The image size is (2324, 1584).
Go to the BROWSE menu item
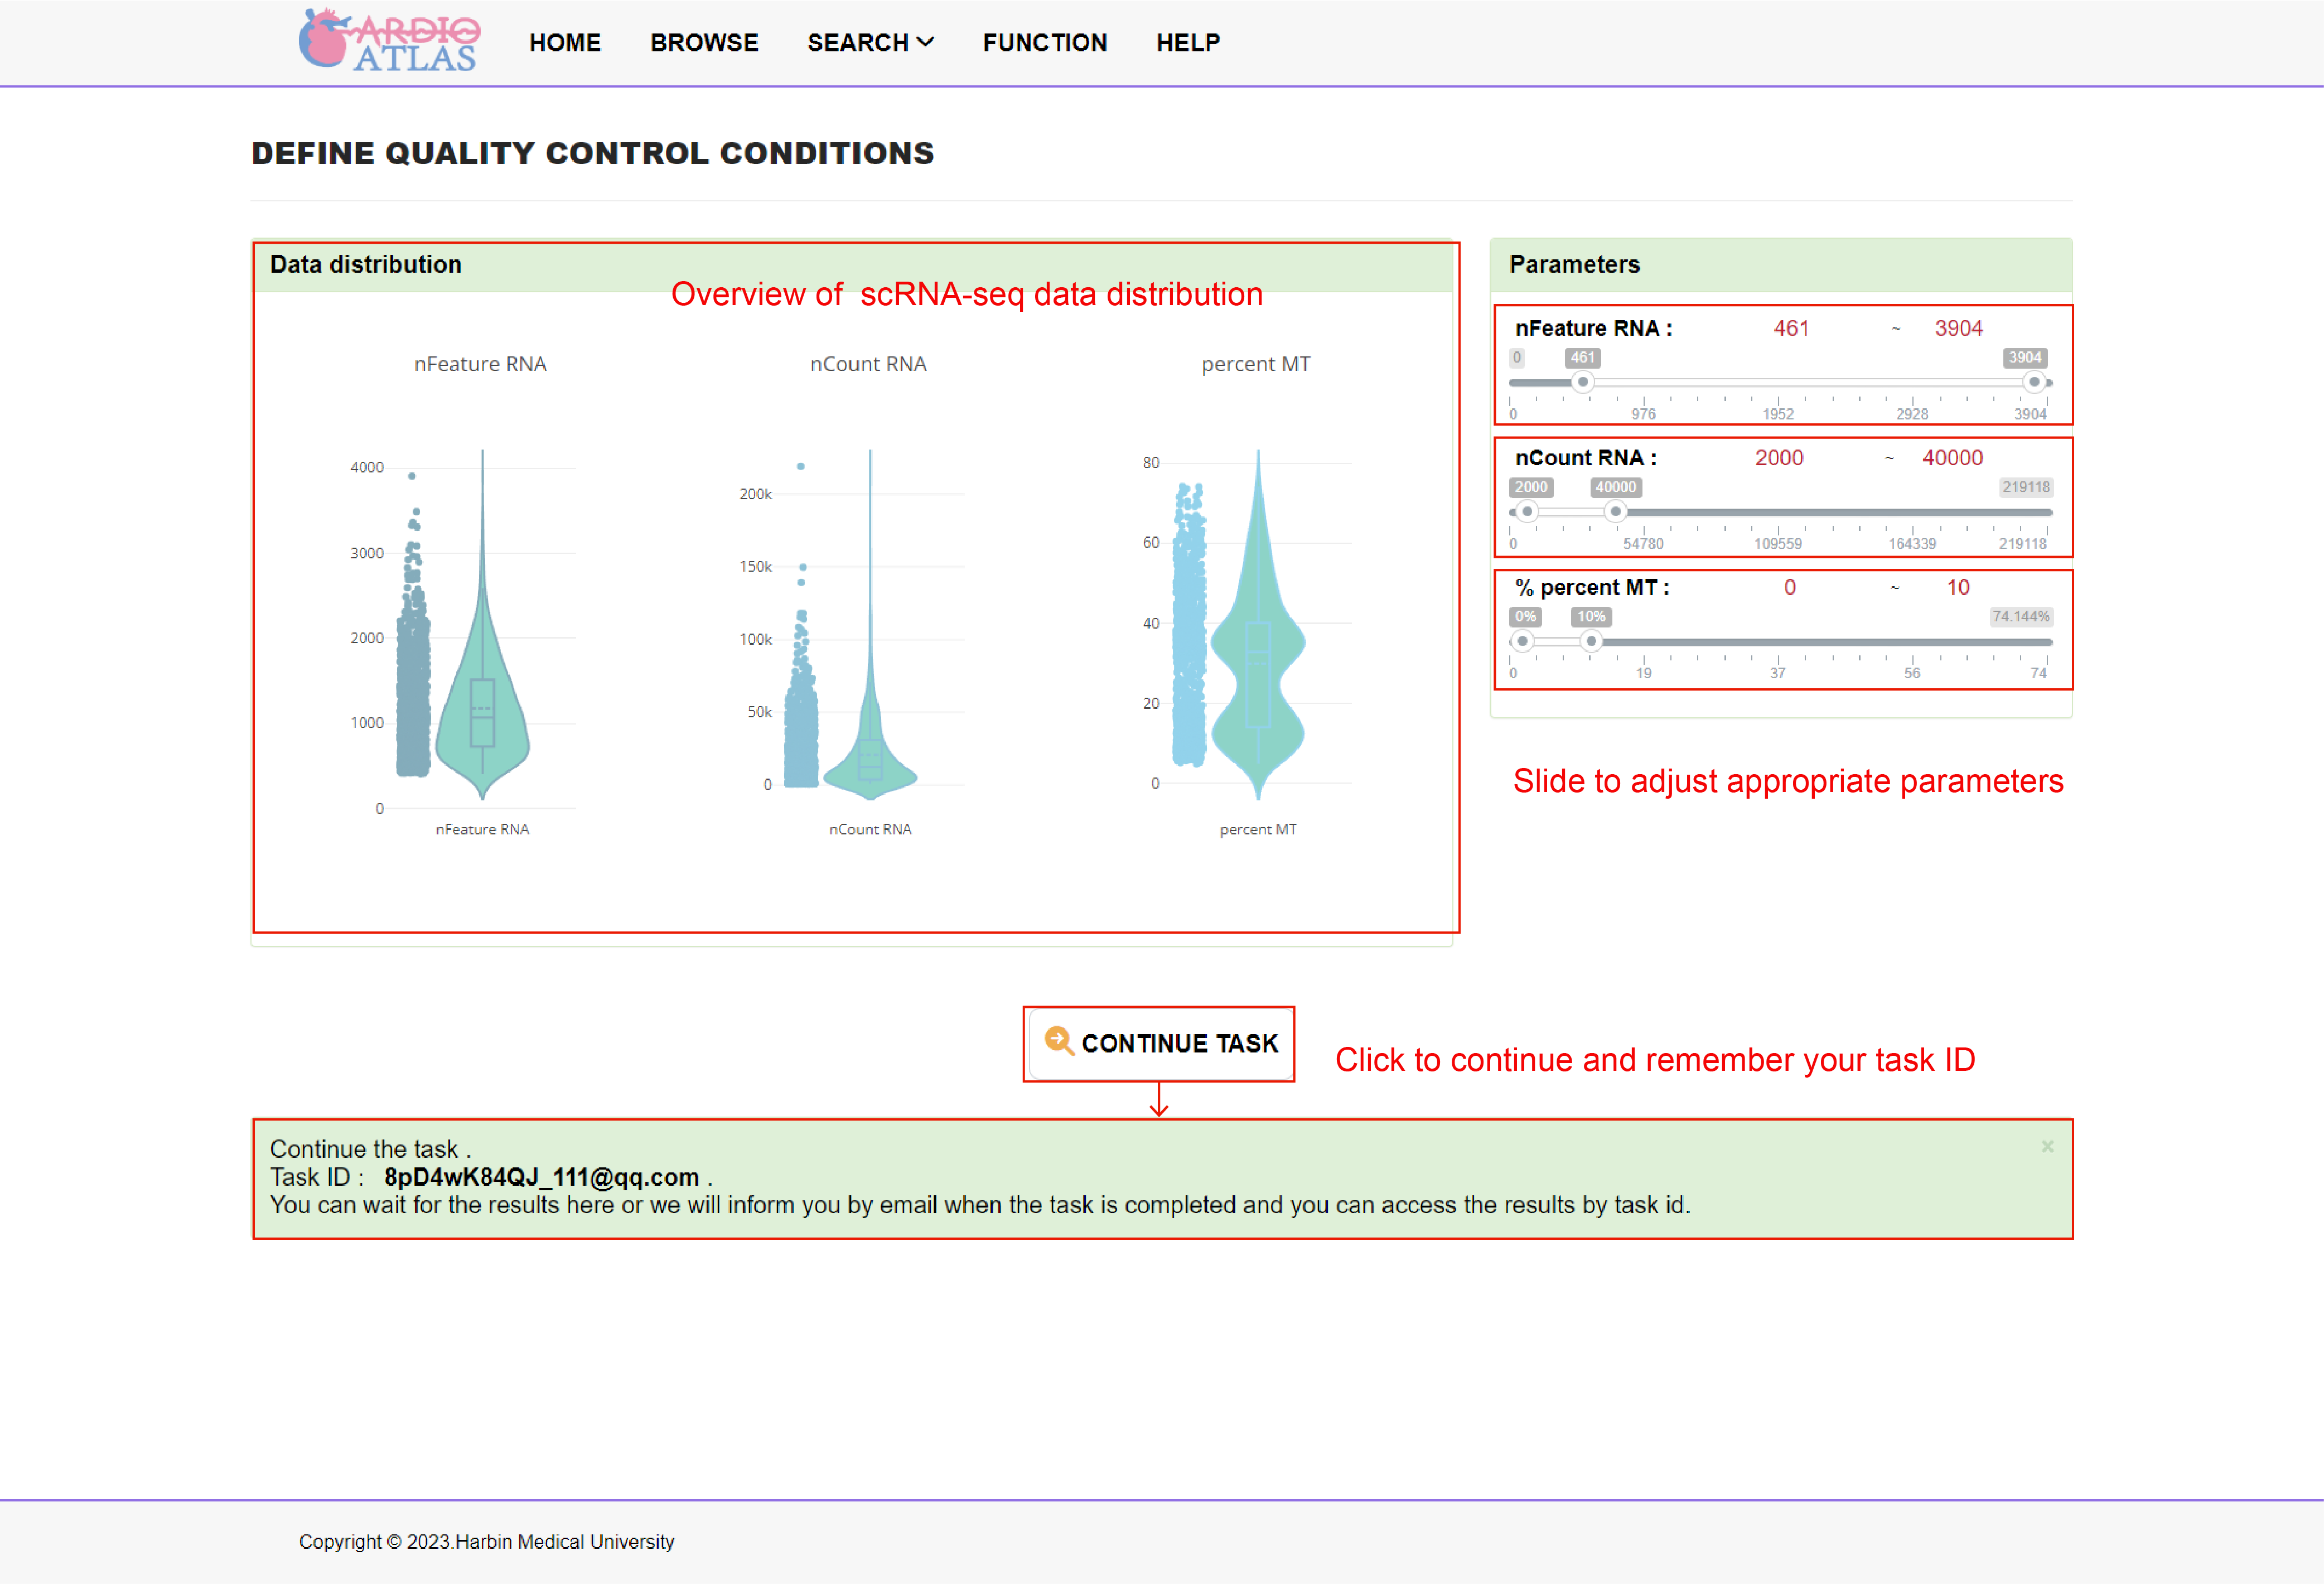(x=704, y=42)
